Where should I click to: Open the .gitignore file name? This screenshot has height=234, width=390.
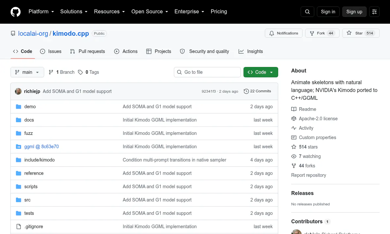tap(34, 227)
